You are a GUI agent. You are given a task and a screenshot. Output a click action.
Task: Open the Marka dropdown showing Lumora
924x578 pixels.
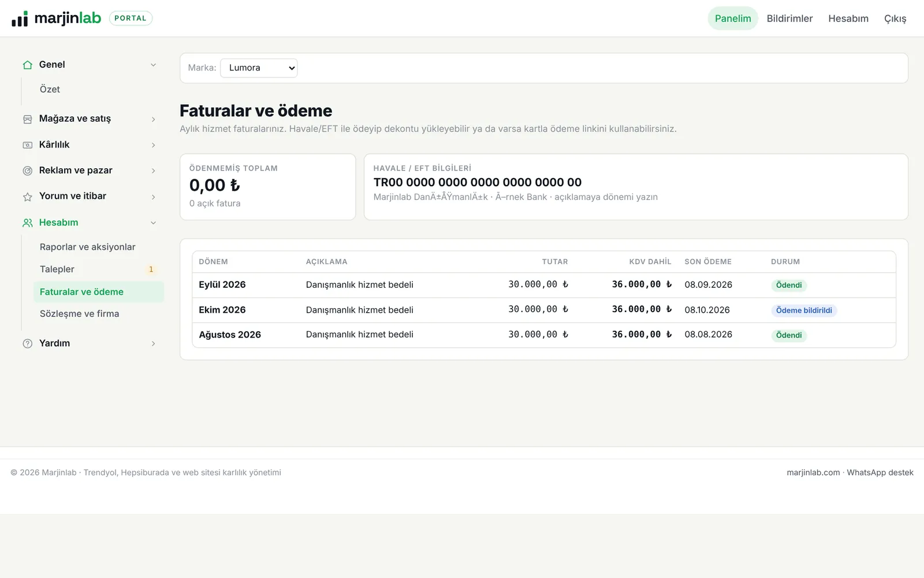coord(259,68)
